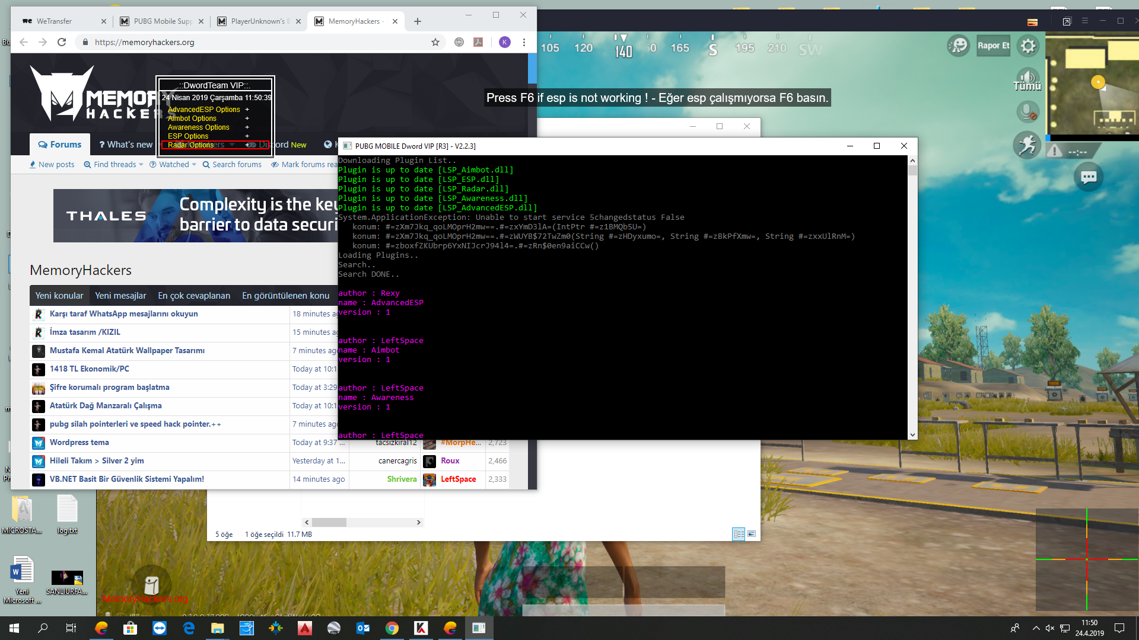Bookmark page with the star icon
Viewport: 1139px width, 640px height.
pyautogui.click(x=435, y=42)
